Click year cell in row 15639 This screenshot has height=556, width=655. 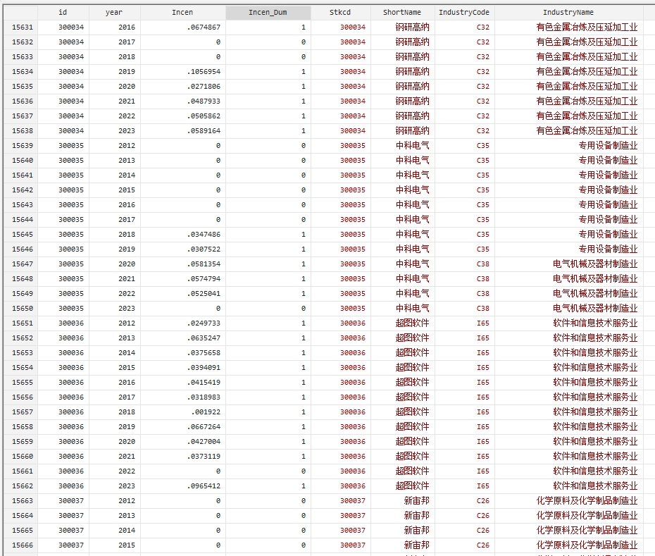(127, 145)
